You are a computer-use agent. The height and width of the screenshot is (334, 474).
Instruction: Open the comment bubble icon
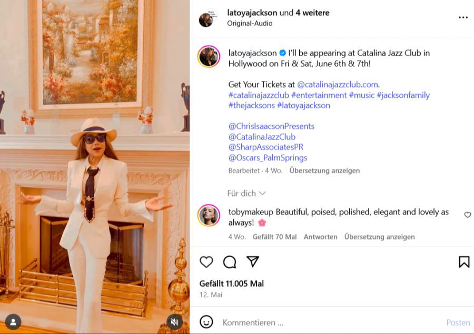tap(230, 262)
